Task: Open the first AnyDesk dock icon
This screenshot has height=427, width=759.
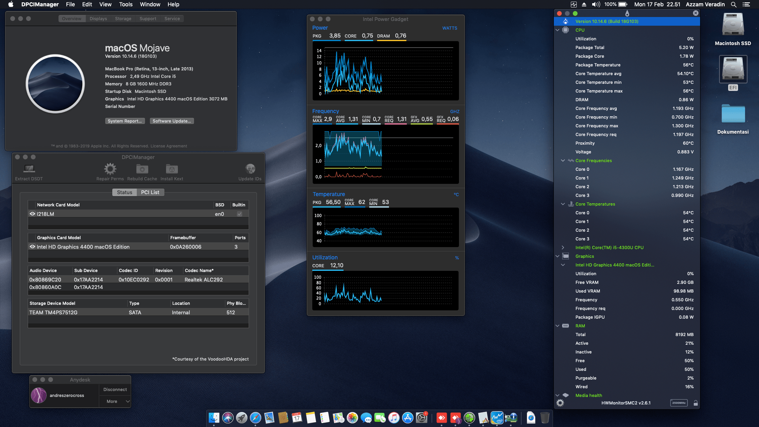Action: point(442,418)
